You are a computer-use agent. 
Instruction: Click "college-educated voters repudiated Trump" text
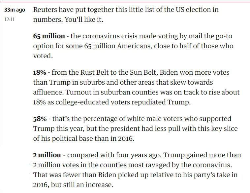click(122, 102)
